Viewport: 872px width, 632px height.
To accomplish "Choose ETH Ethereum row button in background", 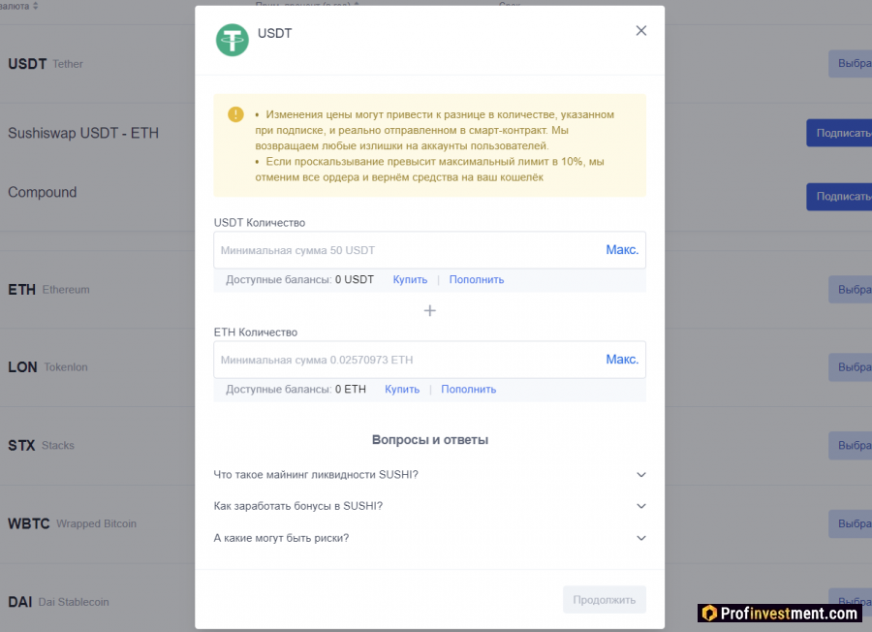I will point(851,289).
